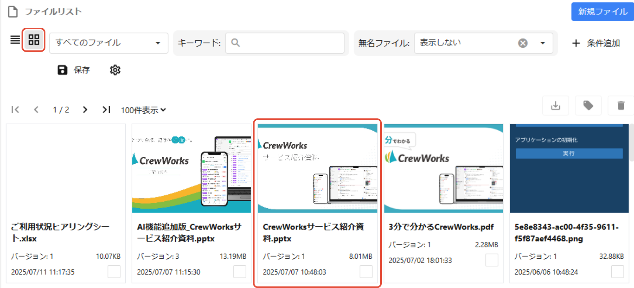Create a new file with 新規ファイル
The width and height of the screenshot is (634, 288).
(603, 12)
